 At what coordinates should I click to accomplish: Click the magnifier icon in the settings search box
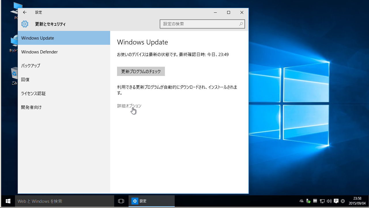241,24
